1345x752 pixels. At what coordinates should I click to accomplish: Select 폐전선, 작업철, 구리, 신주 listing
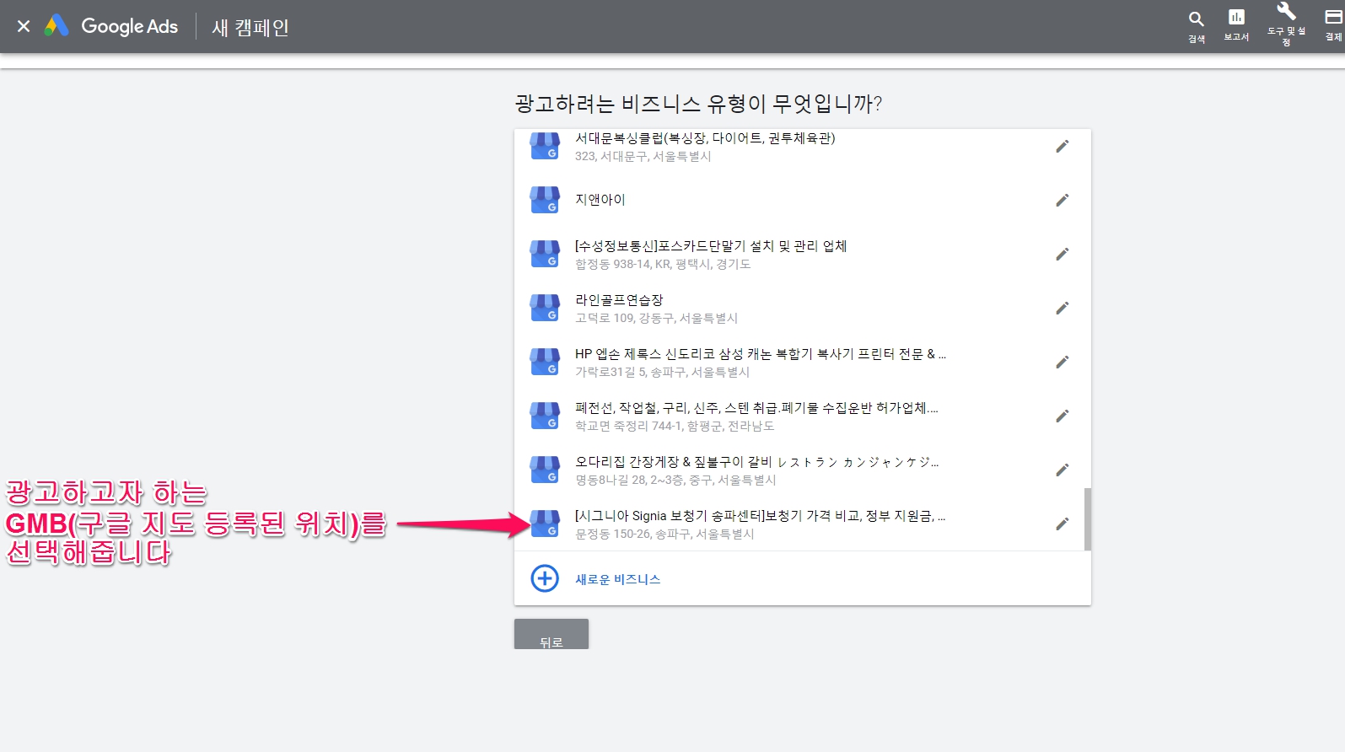(x=756, y=407)
